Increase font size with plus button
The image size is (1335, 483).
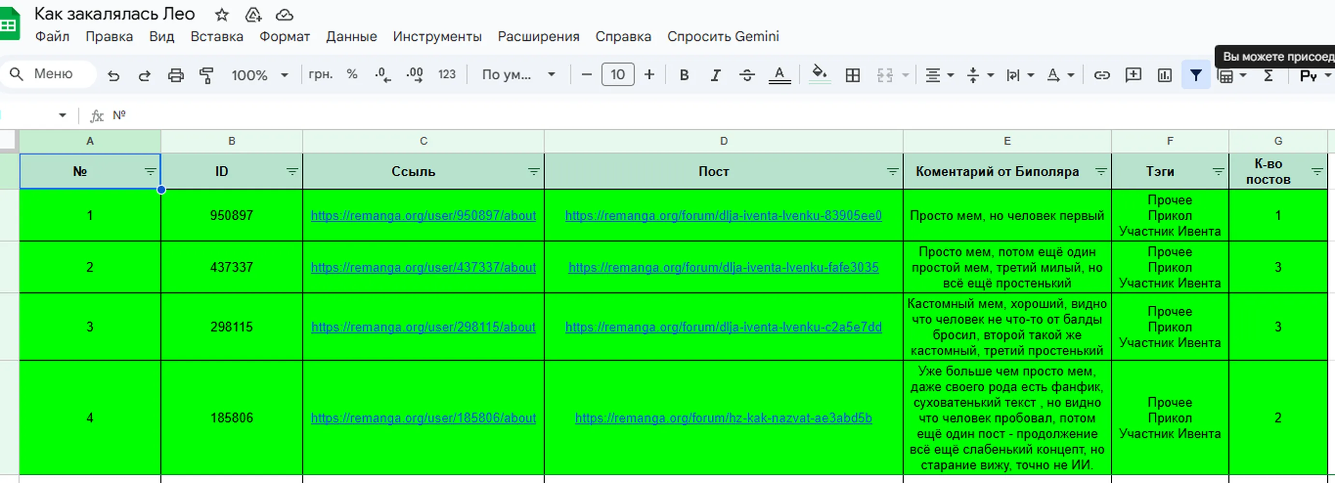pos(649,75)
